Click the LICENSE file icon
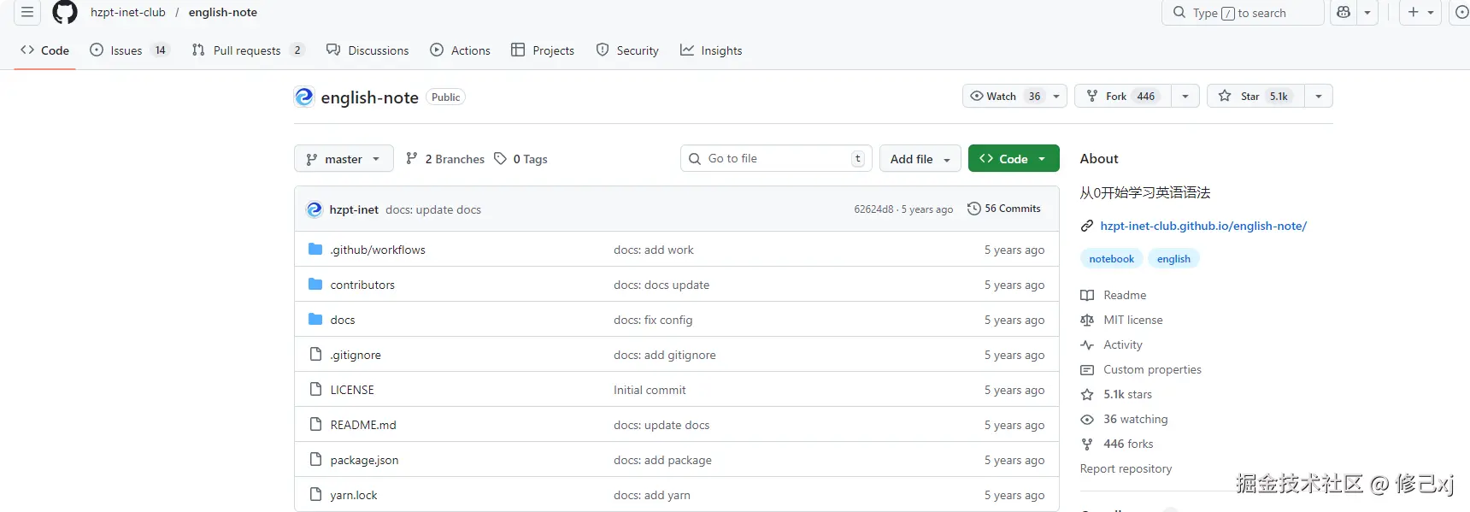Image resolution: width=1470 pixels, height=512 pixels. [315, 390]
